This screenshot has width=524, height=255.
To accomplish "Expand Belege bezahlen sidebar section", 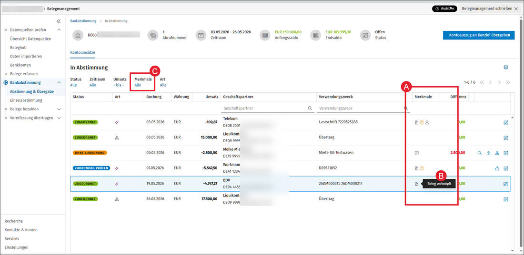I will [59, 109].
